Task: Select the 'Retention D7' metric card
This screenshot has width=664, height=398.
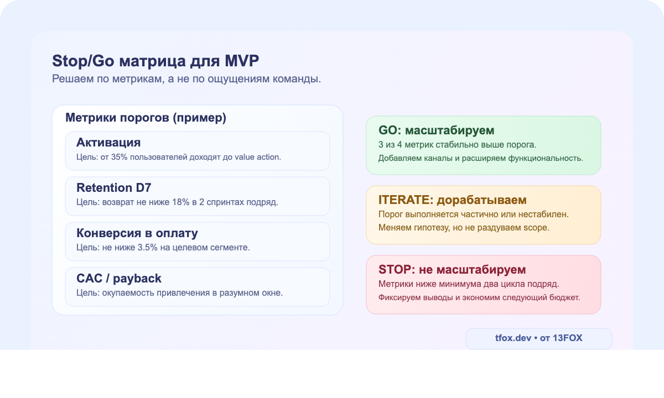Action: point(198,196)
